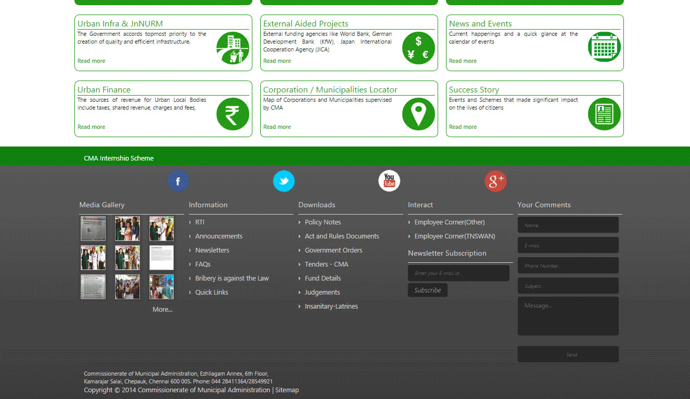Open the Google+ icon

(495, 181)
